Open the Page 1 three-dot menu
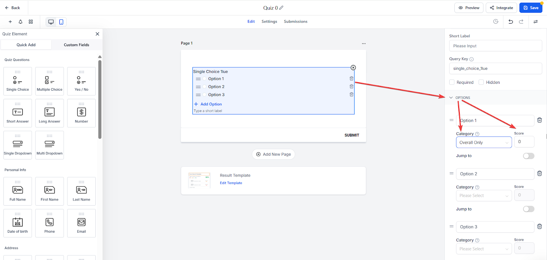The image size is (547, 260). point(364,43)
